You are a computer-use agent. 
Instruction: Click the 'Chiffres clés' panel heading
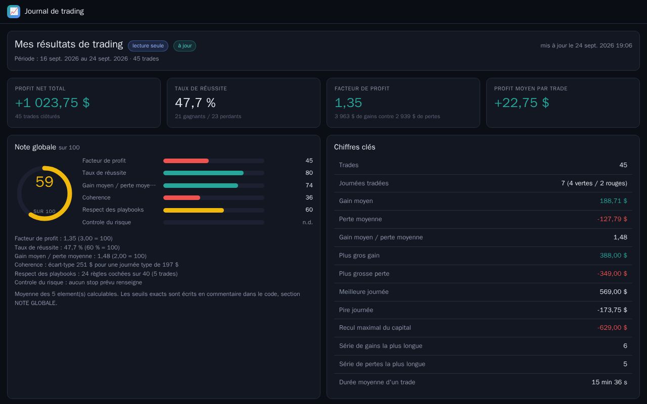click(x=355, y=147)
